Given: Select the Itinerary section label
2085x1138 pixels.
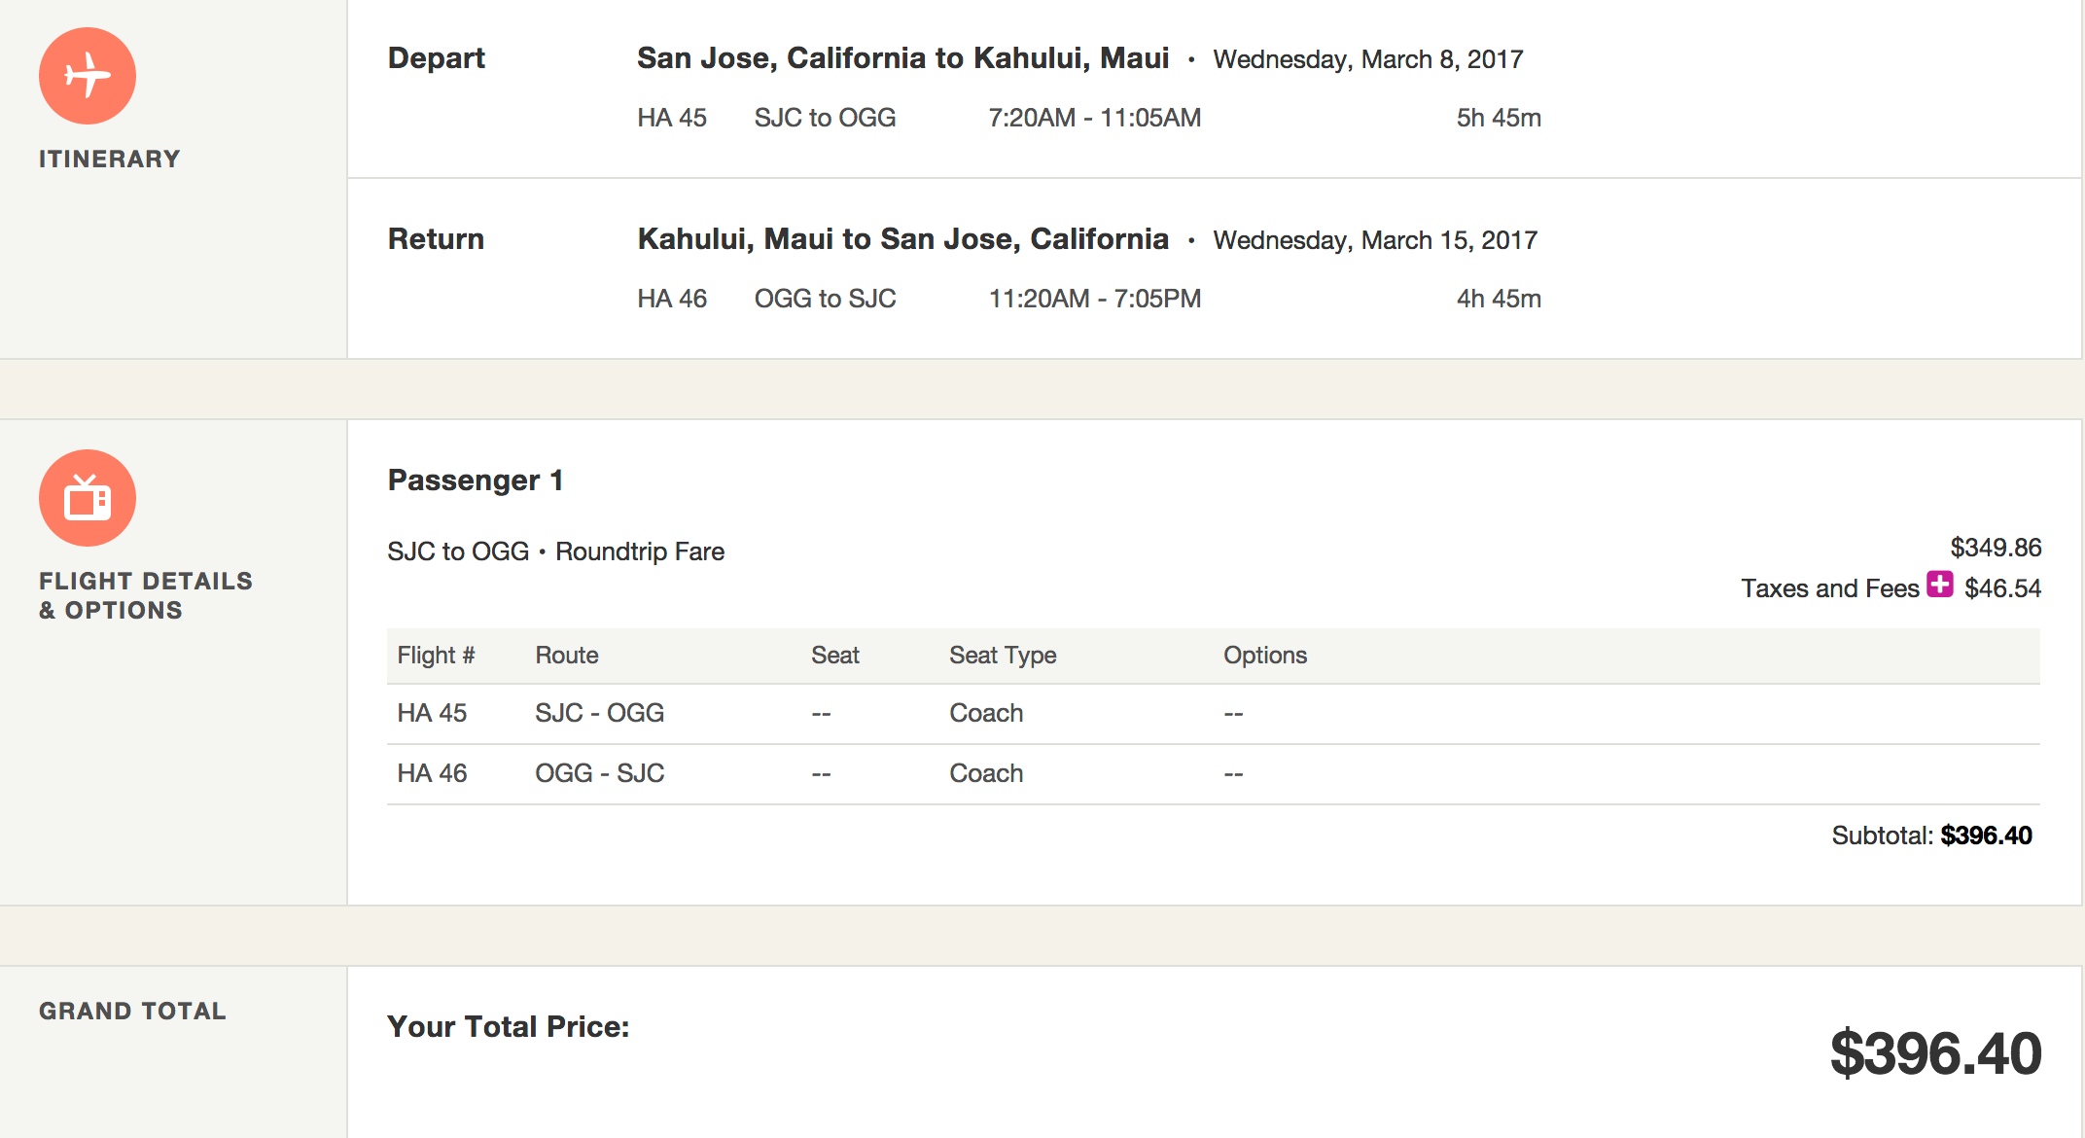Looking at the screenshot, I should 110,160.
